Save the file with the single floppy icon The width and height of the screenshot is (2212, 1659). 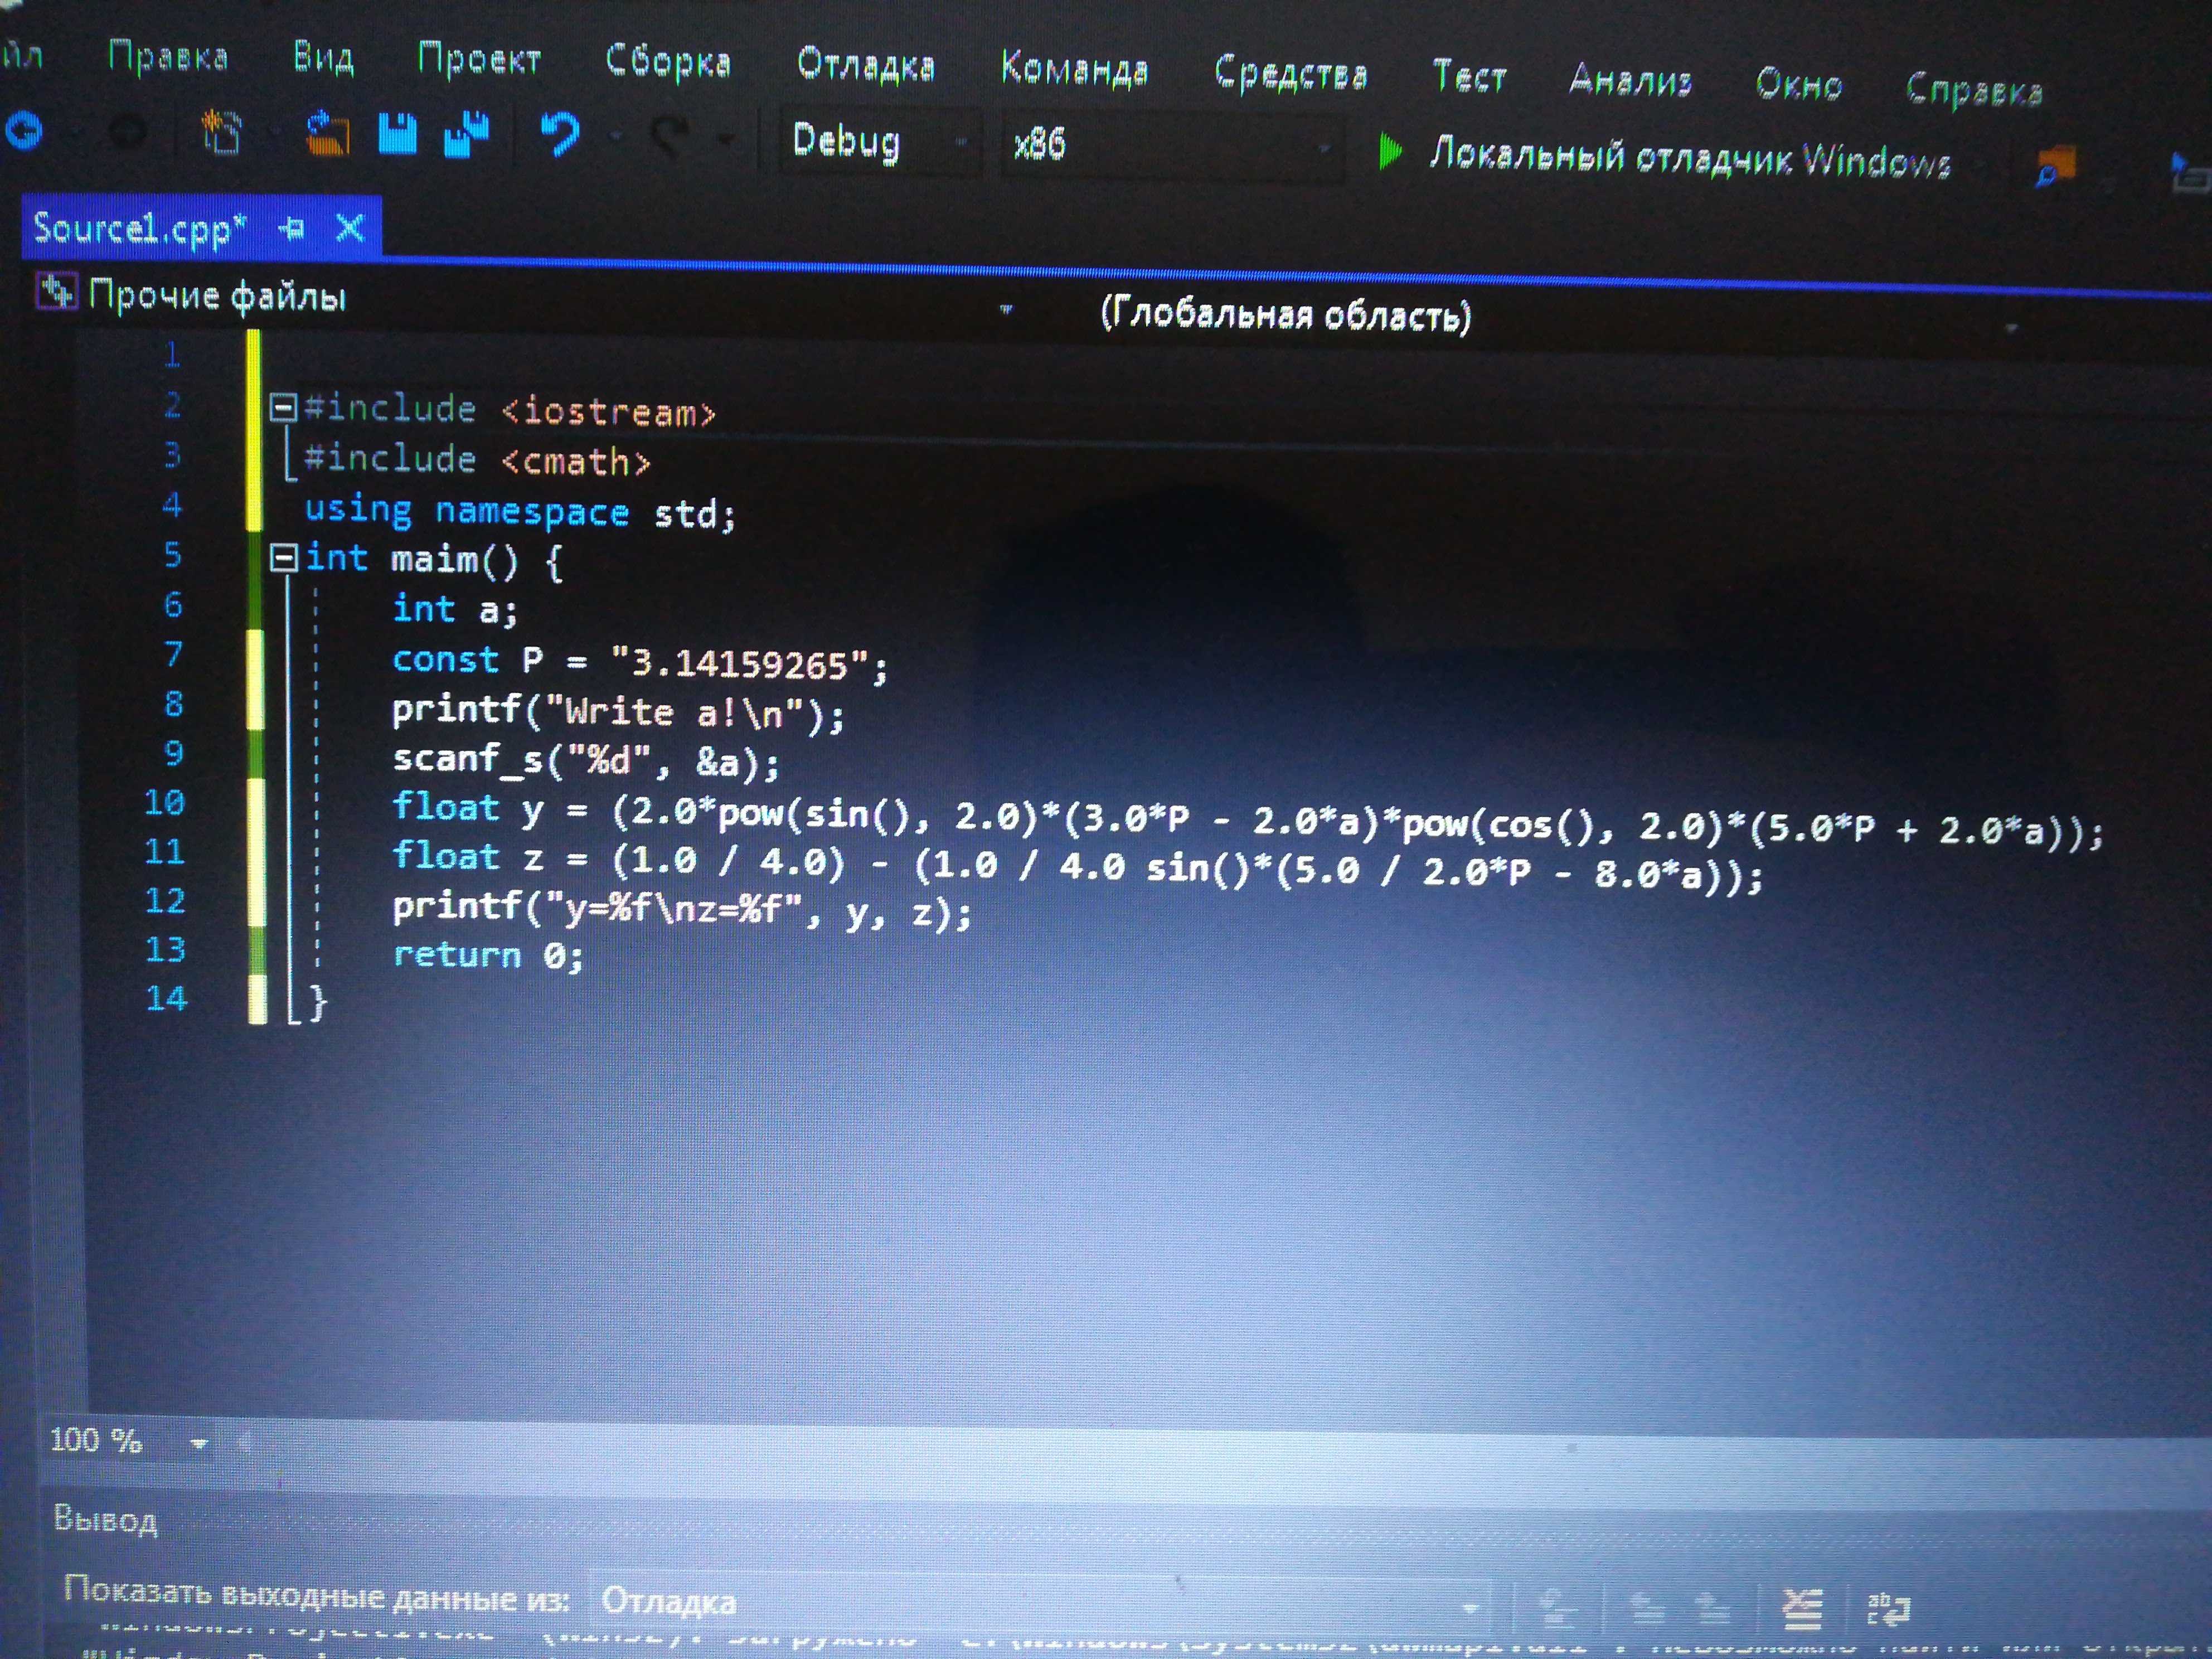click(397, 134)
